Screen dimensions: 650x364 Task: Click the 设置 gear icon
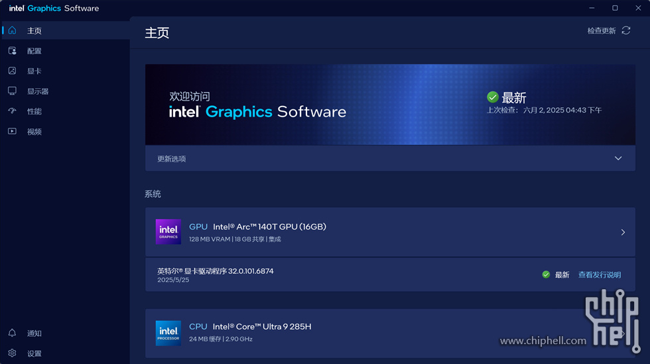12,353
